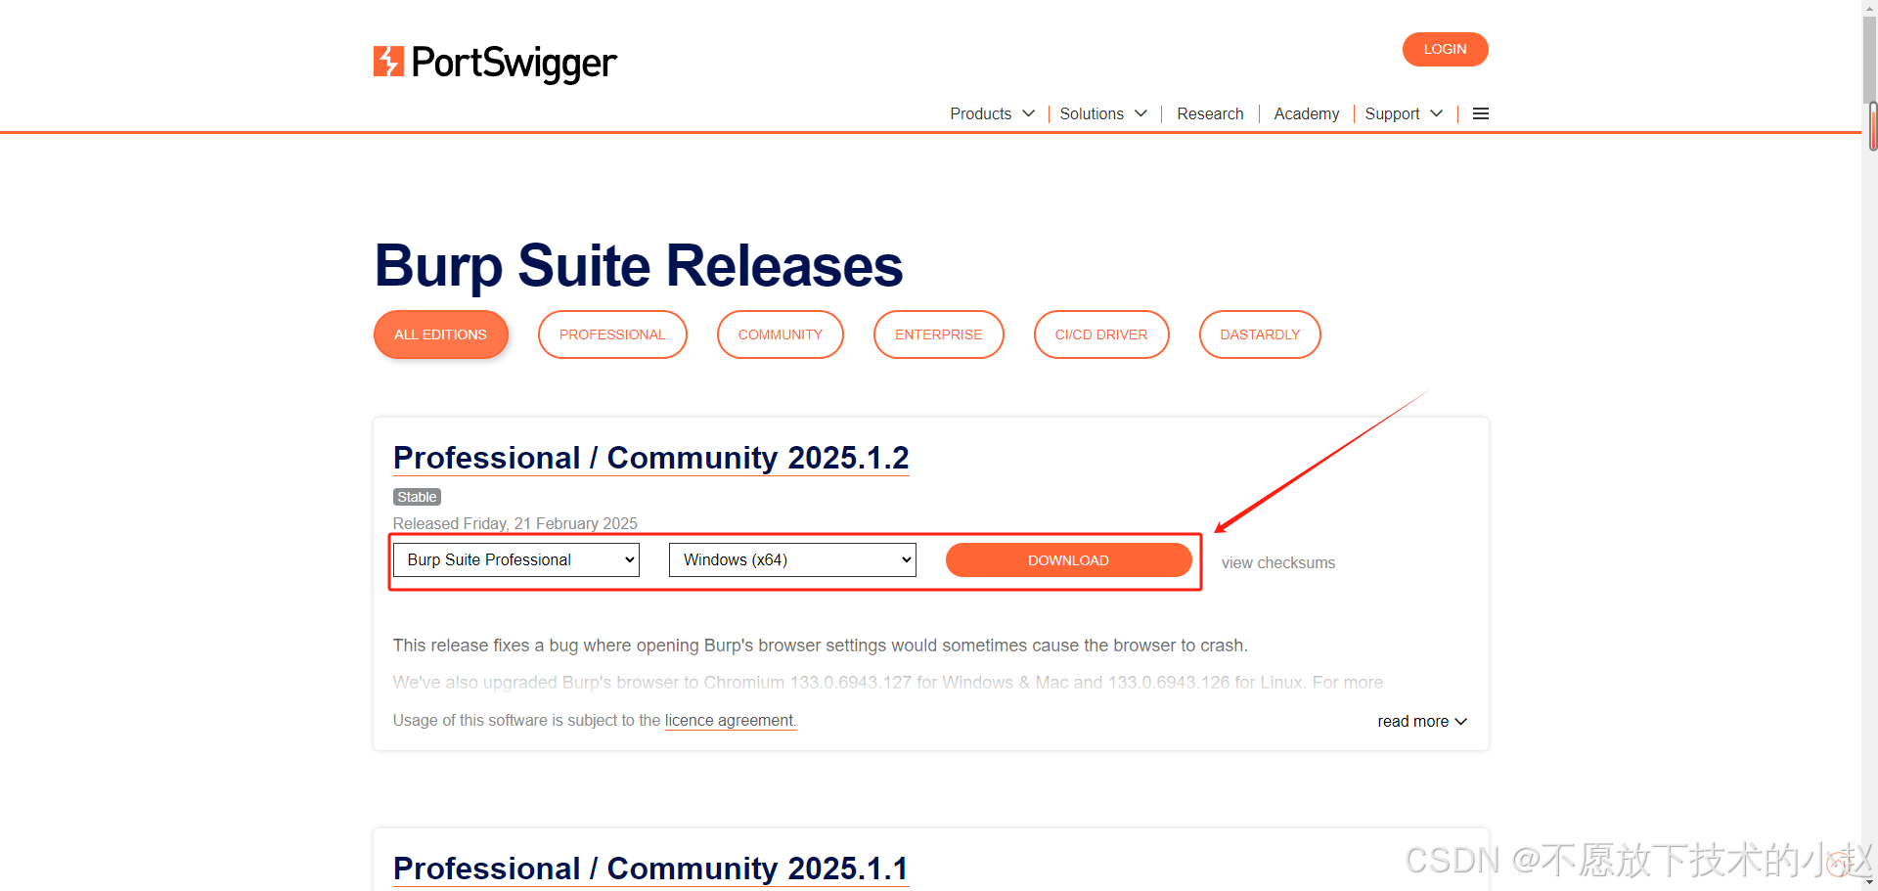The image size is (1878, 891).
Task: Click view checksums
Action: [1277, 562]
